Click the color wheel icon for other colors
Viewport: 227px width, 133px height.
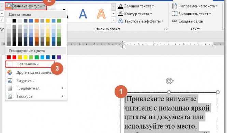point(10,72)
